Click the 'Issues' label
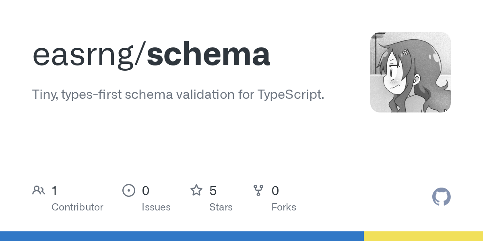483x241 pixels. tap(156, 207)
